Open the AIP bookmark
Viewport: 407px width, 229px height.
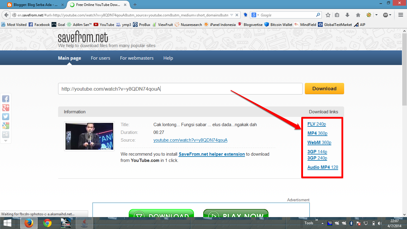tap(360, 25)
